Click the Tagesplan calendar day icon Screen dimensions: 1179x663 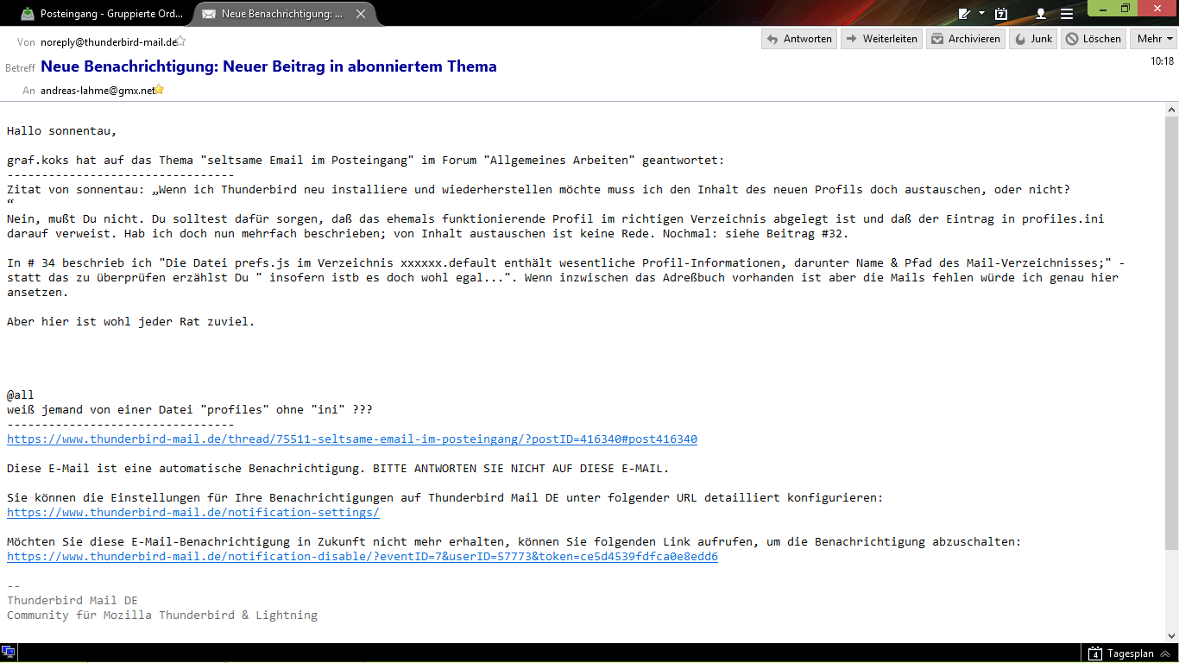pos(1095,654)
